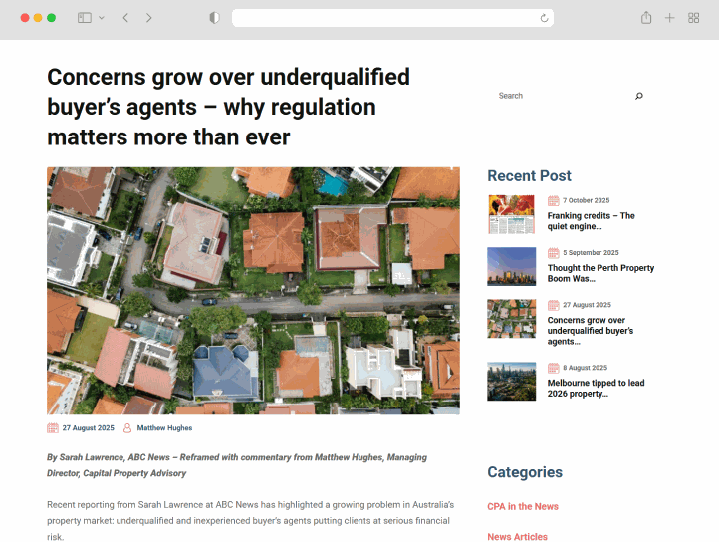Select the News Articles category
Image resolution: width=719 pixels, height=542 pixels.
pyautogui.click(x=517, y=537)
